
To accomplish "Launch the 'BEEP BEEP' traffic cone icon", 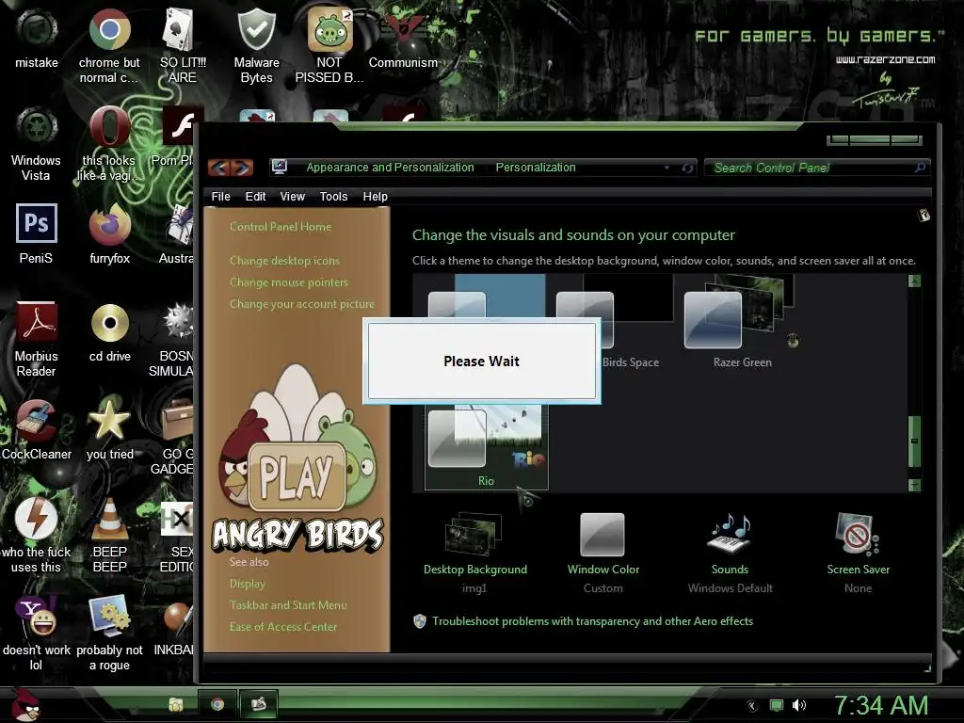I will pyautogui.click(x=109, y=535).
